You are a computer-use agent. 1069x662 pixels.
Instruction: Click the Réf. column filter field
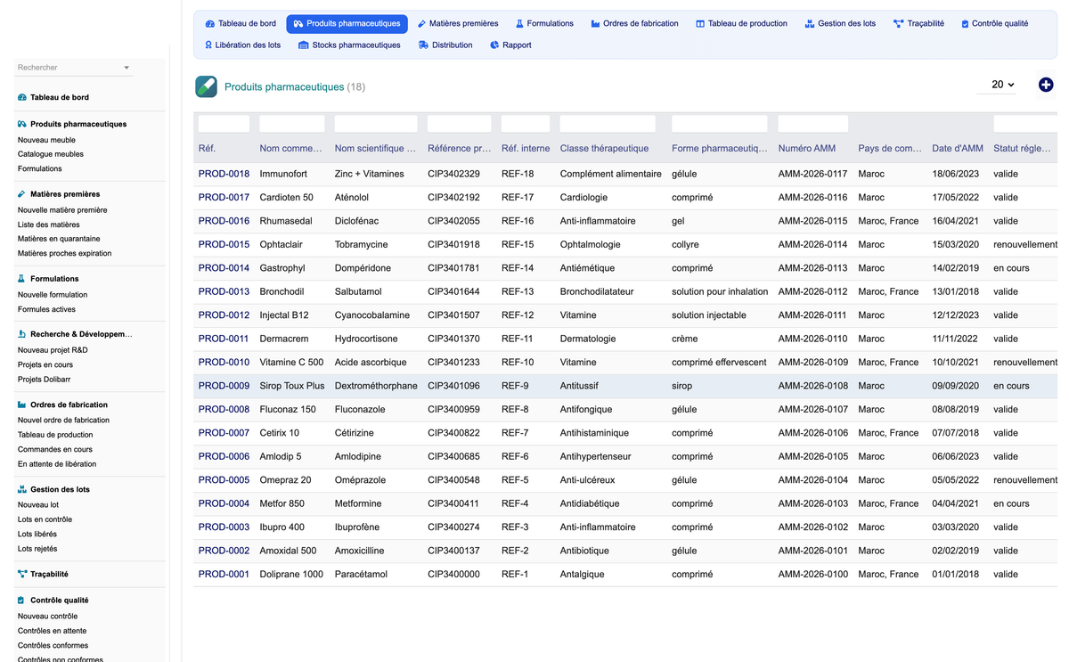(x=224, y=124)
